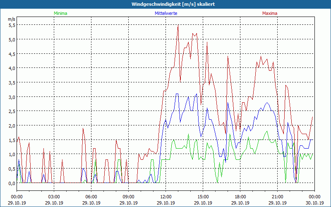The image size is (331, 207).
Task: Click the 1,0 y-axis value
Action: click(x=12, y=154)
